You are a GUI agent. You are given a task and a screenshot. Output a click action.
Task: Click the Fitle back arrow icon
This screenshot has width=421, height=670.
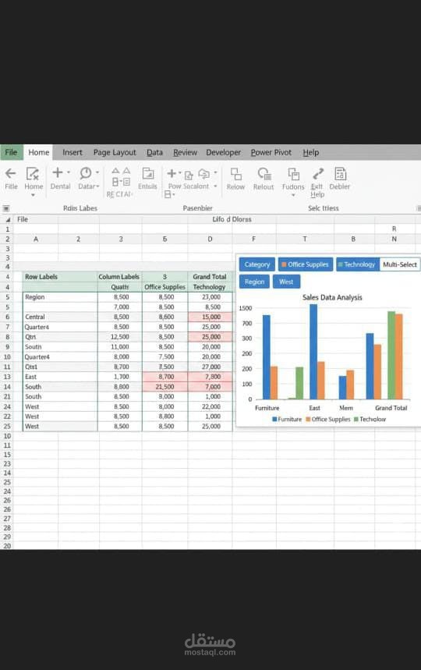pyautogui.click(x=11, y=173)
